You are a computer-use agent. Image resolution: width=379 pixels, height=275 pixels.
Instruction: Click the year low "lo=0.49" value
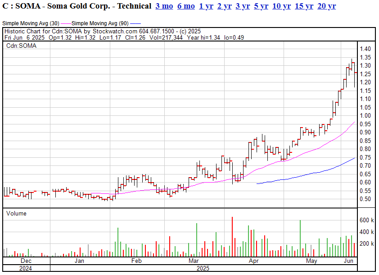click(234, 38)
